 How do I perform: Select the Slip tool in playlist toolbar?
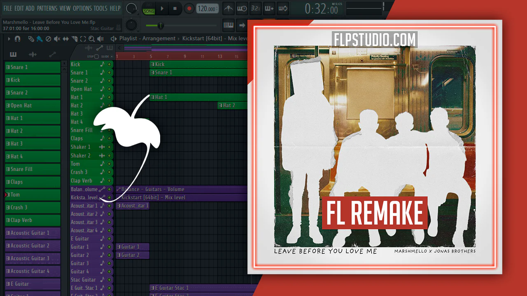[66, 39]
